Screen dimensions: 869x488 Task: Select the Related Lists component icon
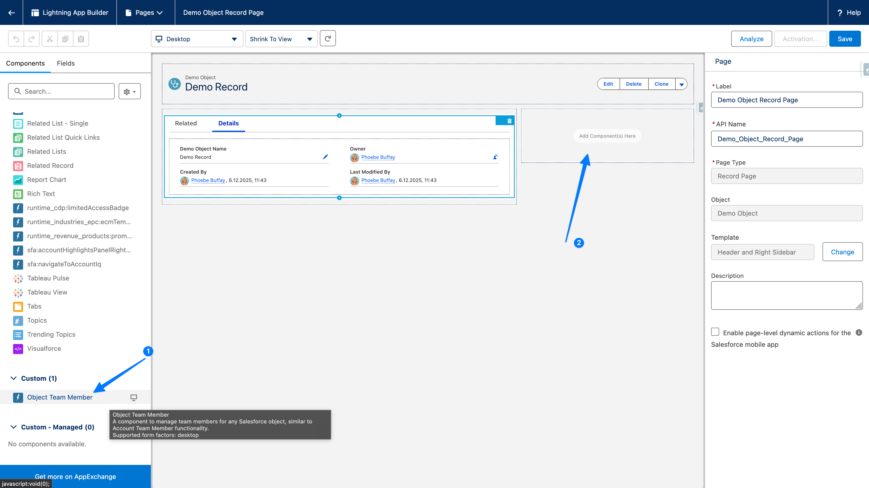18,152
